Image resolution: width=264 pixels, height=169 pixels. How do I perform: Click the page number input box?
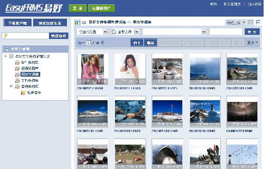(88, 43)
